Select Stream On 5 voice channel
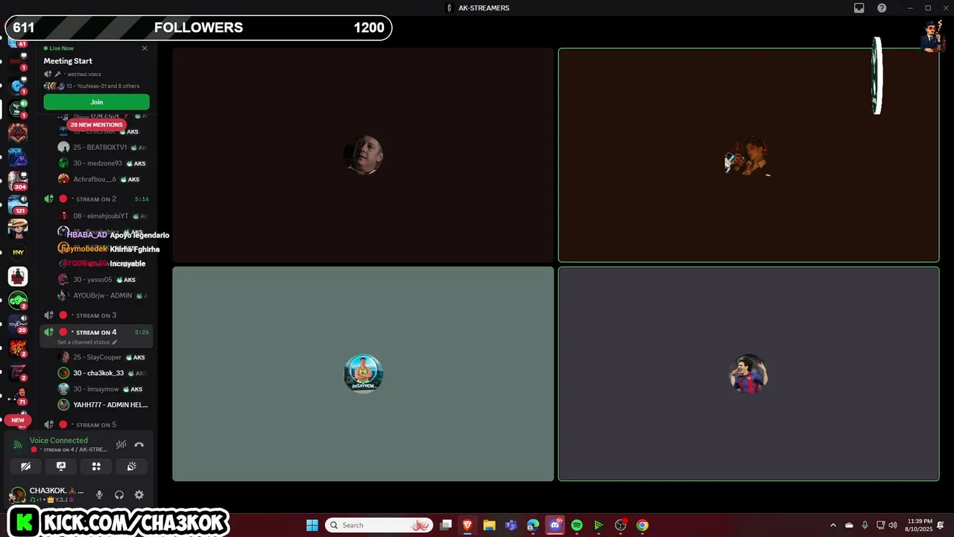The height and width of the screenshot is (537, 954). tap(96, 424)
